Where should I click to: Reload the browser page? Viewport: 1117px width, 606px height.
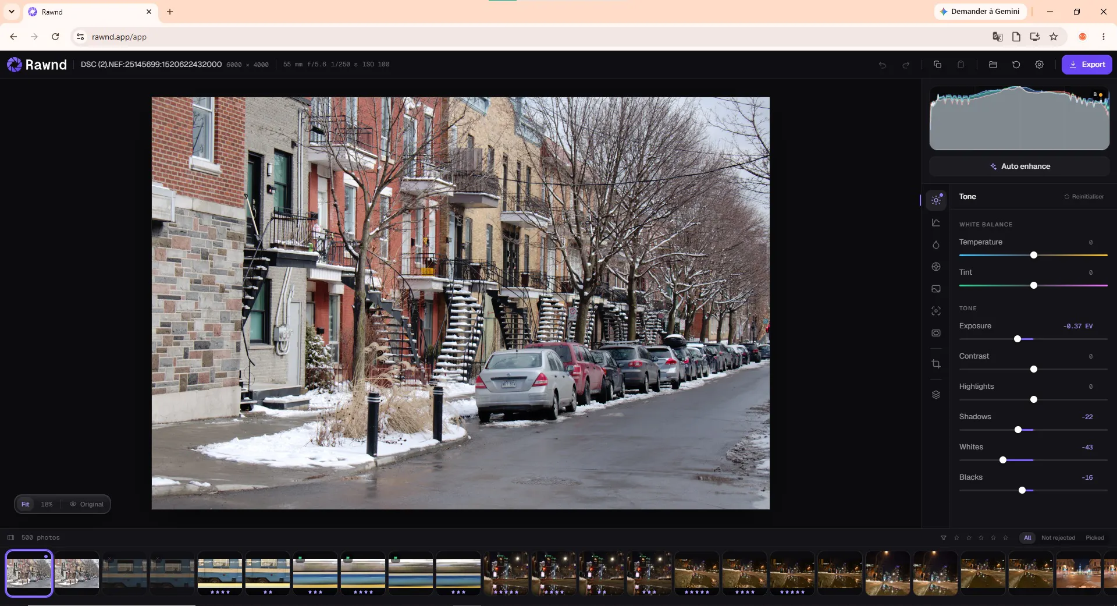pos(55,37)
